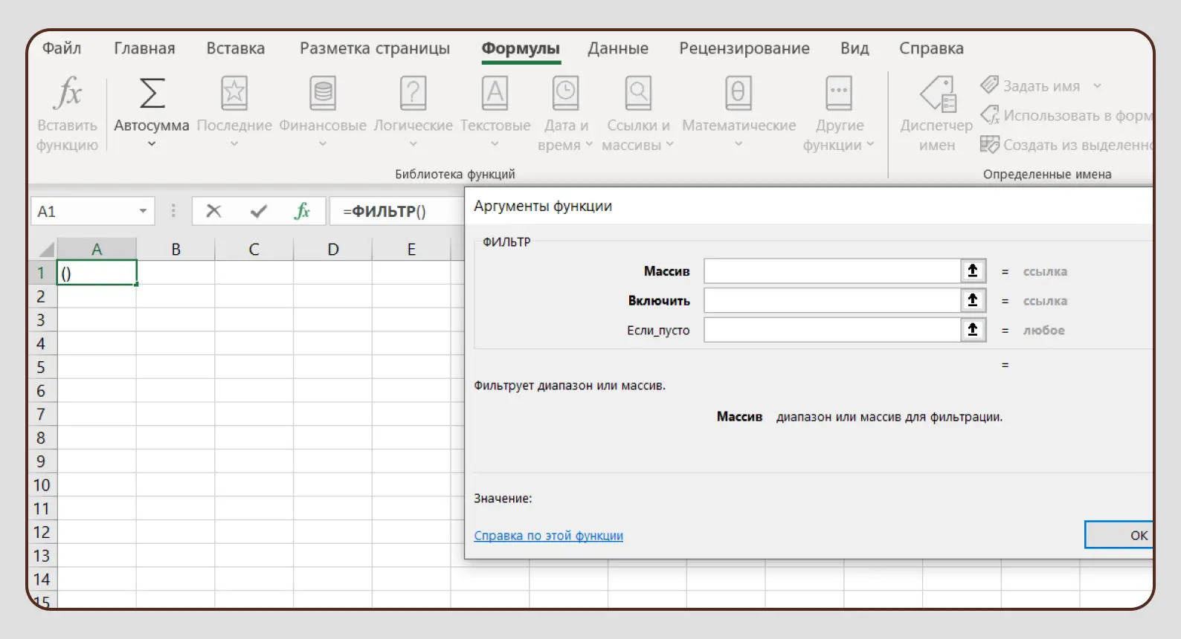Click the Использовать в формуле button label
The height and width of the screenshot is (639, 1181).
[x=1078, y=116]
